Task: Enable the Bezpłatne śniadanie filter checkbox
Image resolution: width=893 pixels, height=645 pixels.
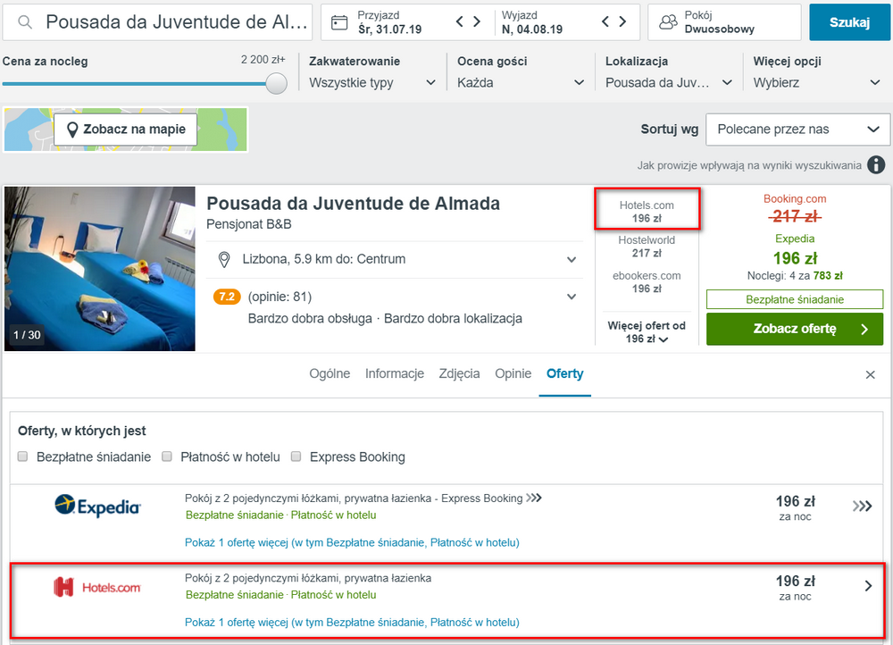Action: tap(23, 457)
